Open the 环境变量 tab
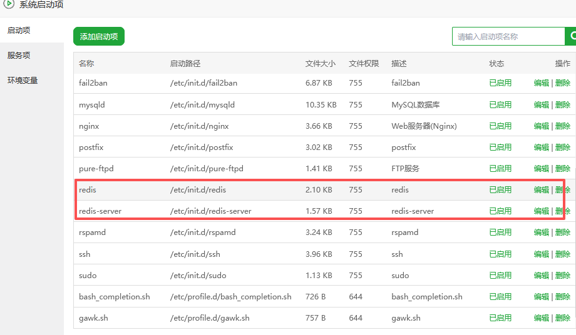 tap(23, 80)
